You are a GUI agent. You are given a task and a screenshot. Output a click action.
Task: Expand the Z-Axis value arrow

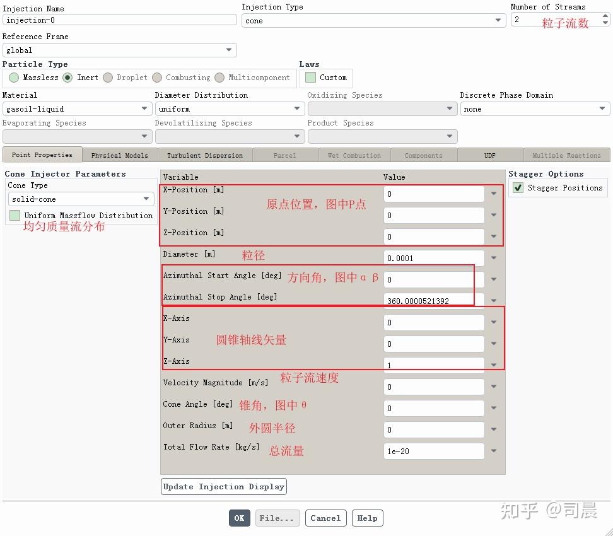pos(494,364)
